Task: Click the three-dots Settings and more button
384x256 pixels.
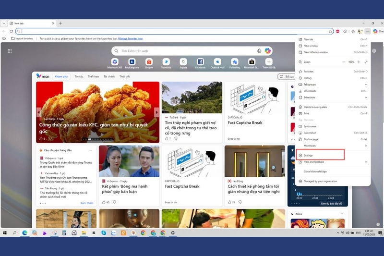Action: (x=368, y=31)
